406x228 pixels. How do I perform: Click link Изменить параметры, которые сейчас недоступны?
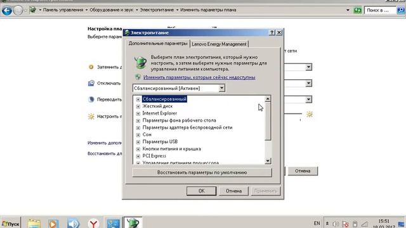coord(199,77)
